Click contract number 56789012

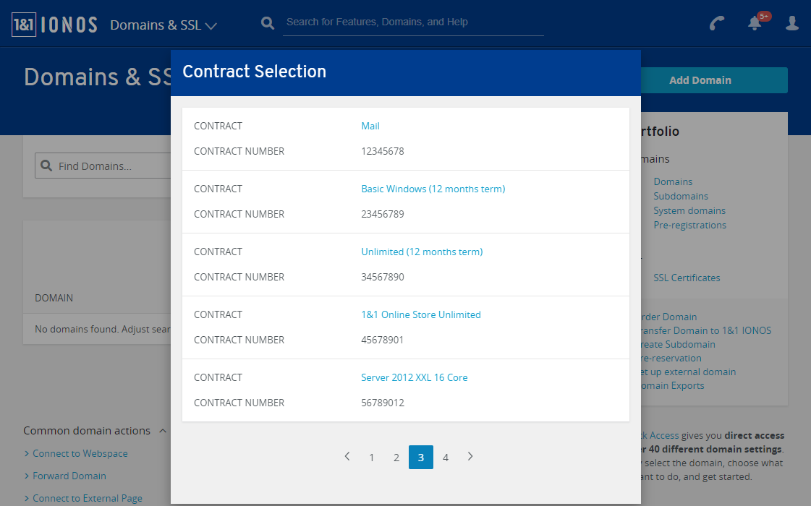coord(382,403)
